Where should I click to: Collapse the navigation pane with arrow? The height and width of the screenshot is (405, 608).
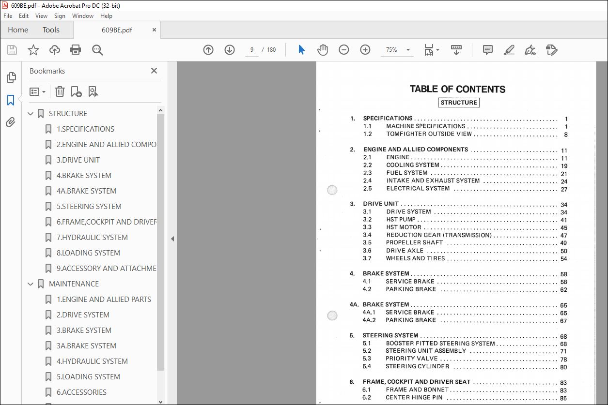tap(172, 239)
